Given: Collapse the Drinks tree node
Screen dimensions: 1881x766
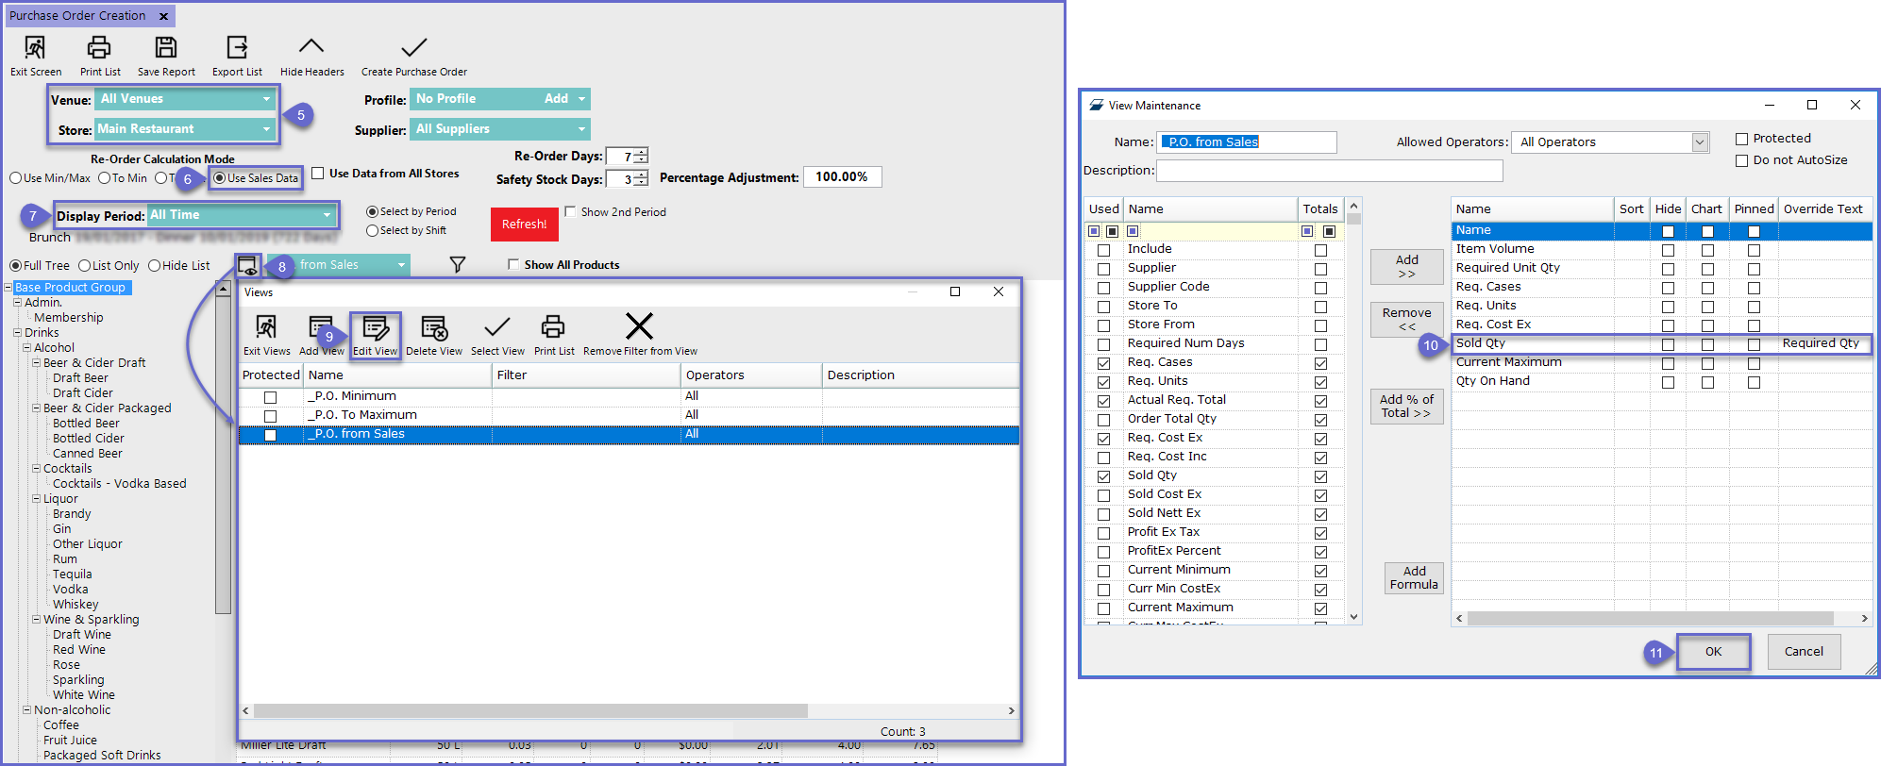Looking at the screenshot, I should [17, 333].
